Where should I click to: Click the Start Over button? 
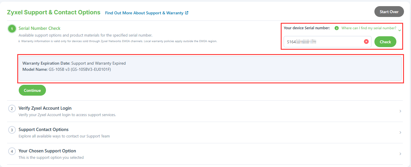point(389,12)
